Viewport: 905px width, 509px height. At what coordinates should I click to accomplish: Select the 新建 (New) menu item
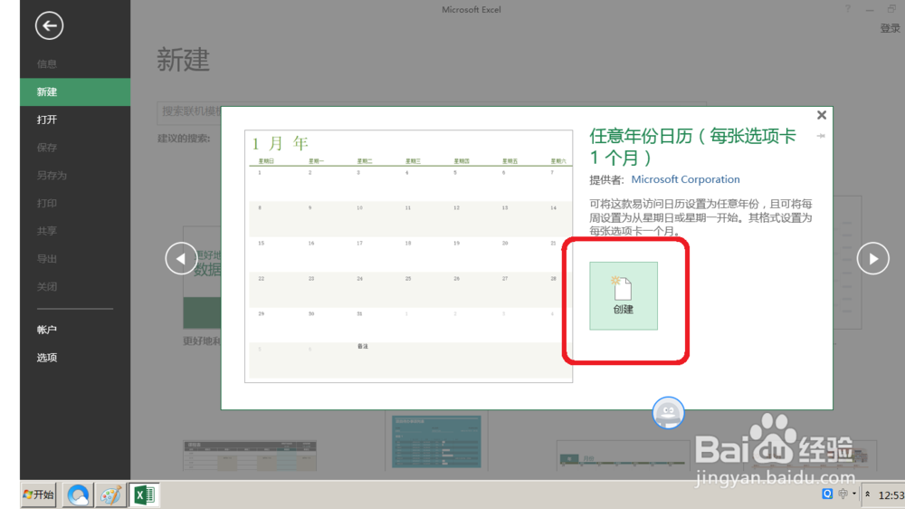[x=75, y=91]
